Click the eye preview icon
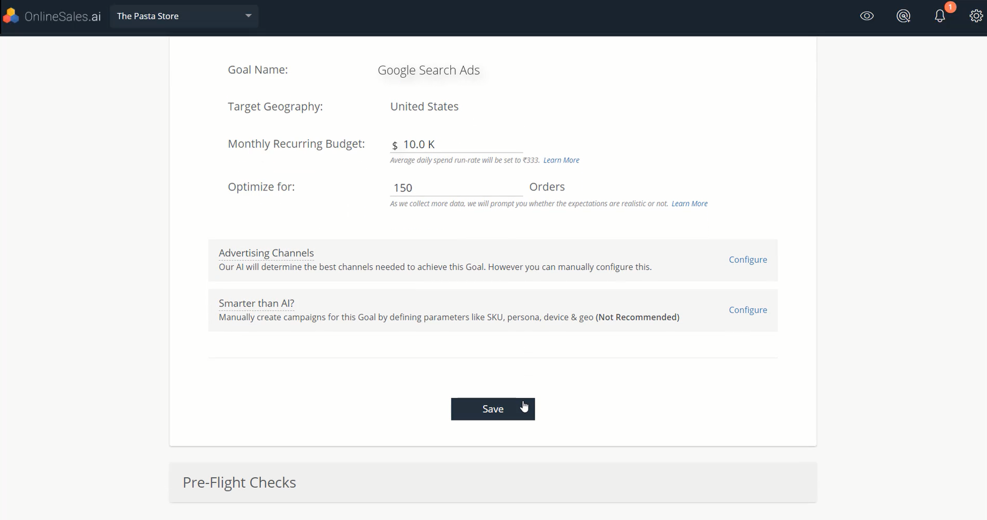The width and height of the screenshot is (987, 520). tap(867, 16)
